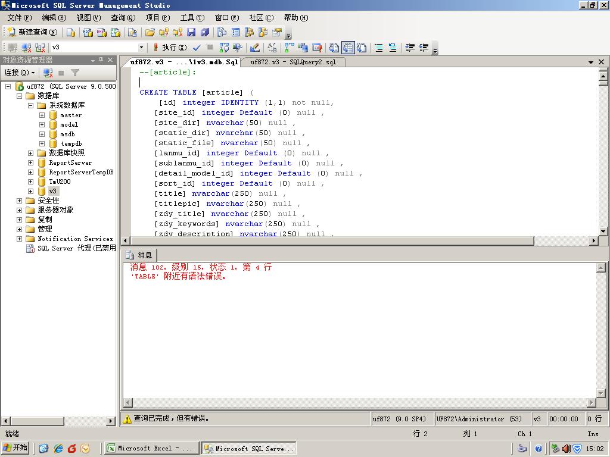Click the Save All icon

pos(205,32)
